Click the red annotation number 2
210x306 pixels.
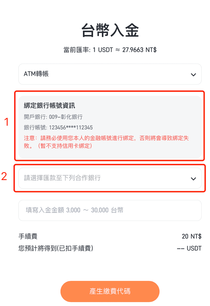pyautogui.click(x=4, y=176)
